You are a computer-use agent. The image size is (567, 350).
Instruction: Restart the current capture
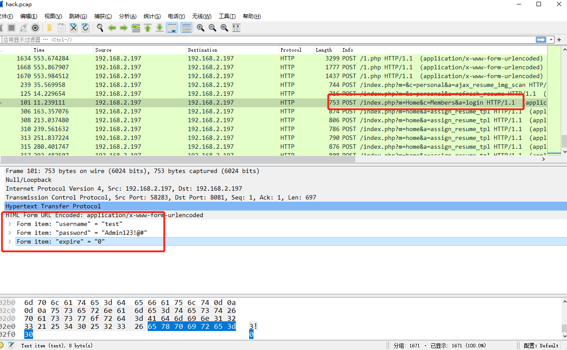(23, 28)
